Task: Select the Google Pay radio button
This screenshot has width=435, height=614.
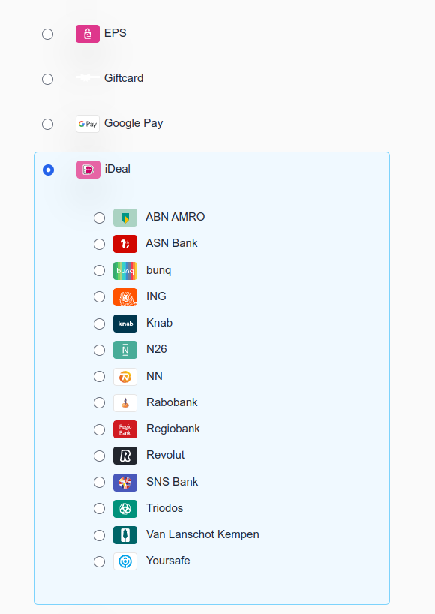Action: point(48,124)
